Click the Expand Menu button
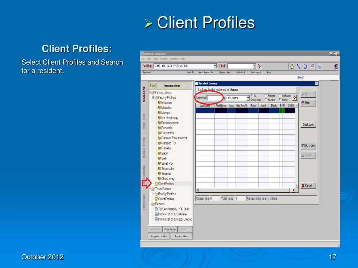This screenshot has width=358, height=268. pyautogui.click(x=181, y=236)
